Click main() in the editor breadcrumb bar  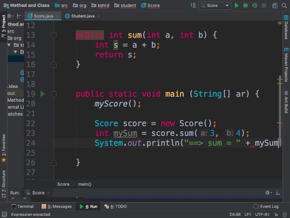click(85, 184)
